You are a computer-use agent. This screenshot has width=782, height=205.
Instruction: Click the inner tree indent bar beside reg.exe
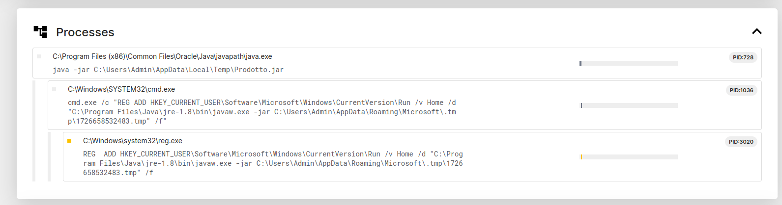(x=49, y=156)
